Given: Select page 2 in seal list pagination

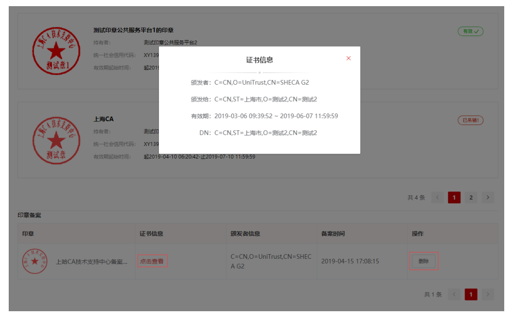Looking at the screenshot, I should point(471,197).
